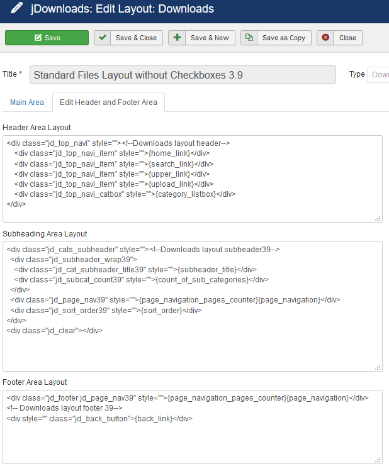The width and height of the screenshot is (389, 471).
Task: Click the Subheading Area textarea resize handle
Action: (x=378, y=367)
